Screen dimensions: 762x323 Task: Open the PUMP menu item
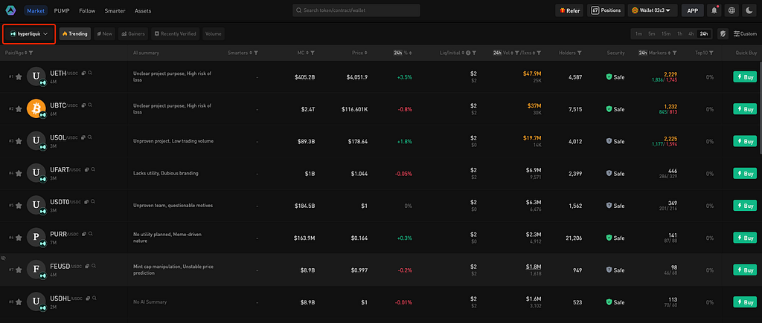click(62, 10)
